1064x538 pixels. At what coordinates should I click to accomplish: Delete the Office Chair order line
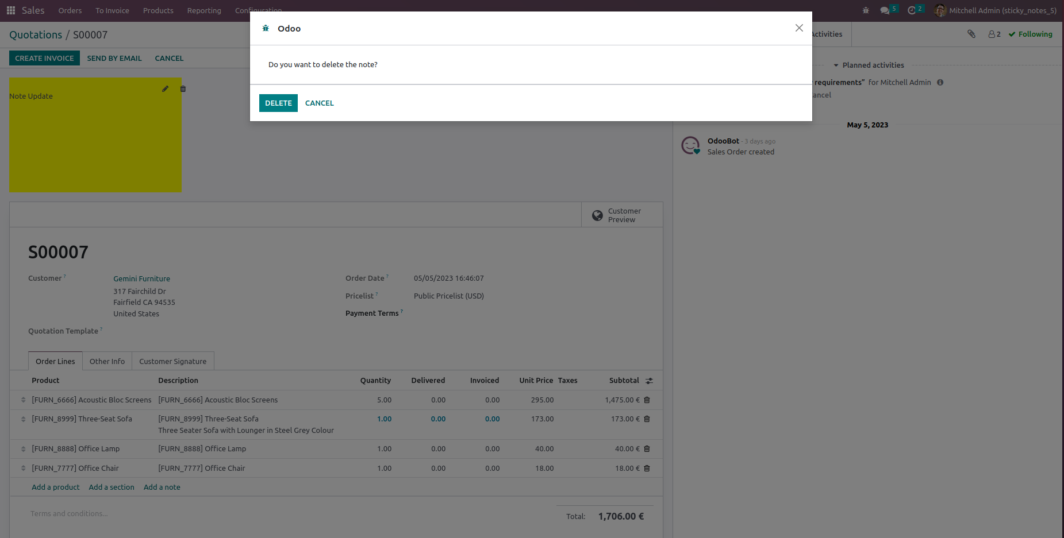coord(647,469)
